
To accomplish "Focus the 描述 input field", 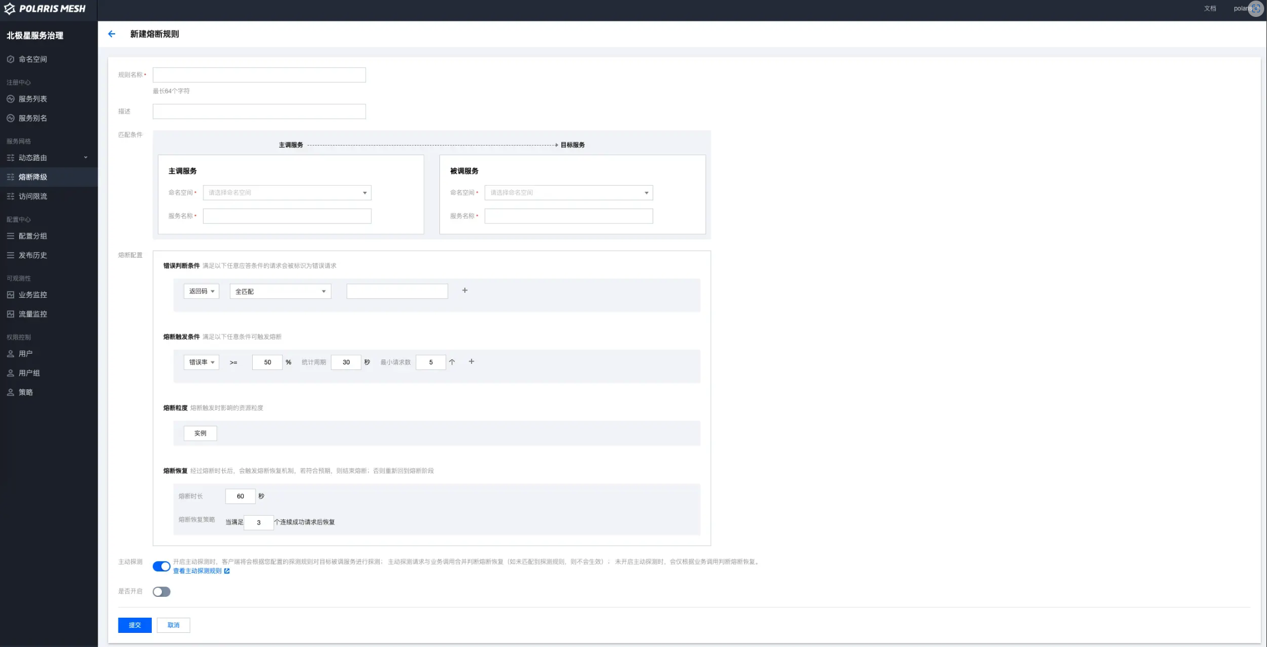I will coord(259,112).
